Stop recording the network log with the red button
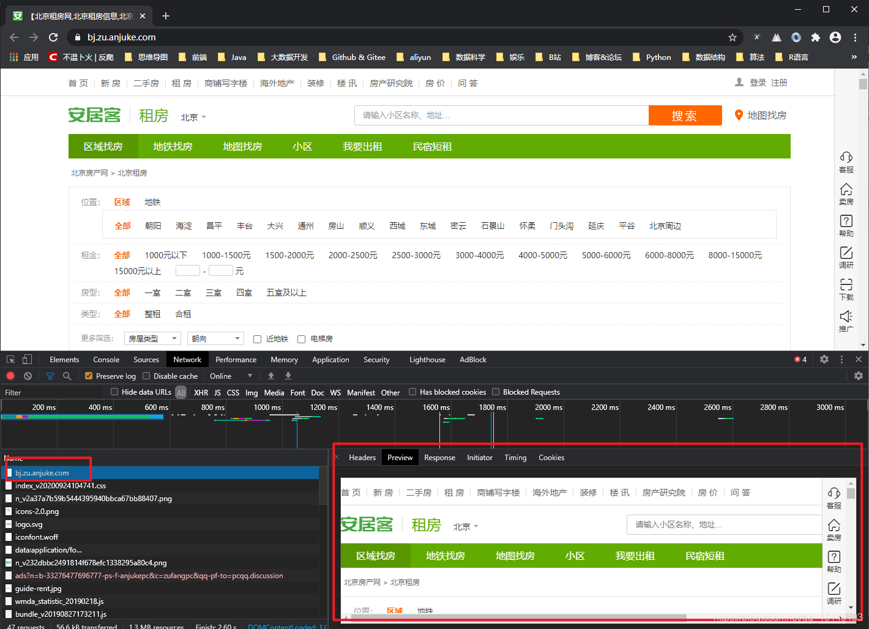The width and height of the screenshot is (869, 629). (x=10, y=376)
